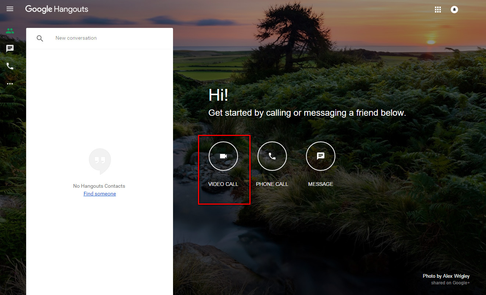The height and width of the screenshot is (295, 486).
Task: Open the main navigation hamburger menu
Action: pyautogui.click(x=10, y=9)
